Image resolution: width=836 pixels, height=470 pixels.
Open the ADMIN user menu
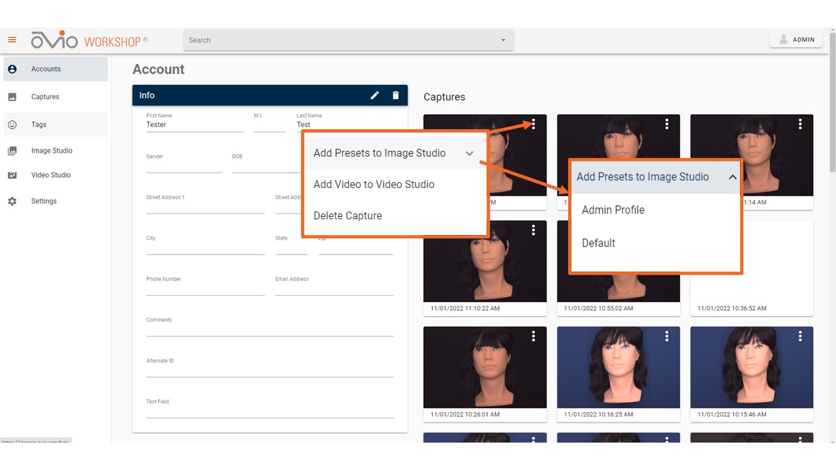796,40
